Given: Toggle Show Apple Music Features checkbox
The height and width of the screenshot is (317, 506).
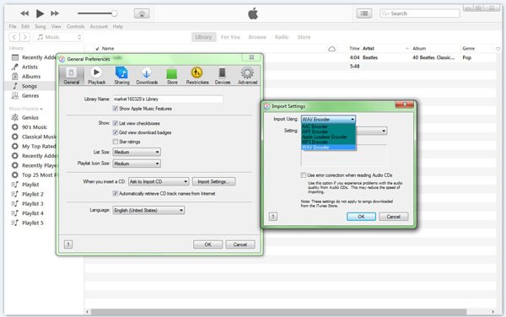Looking at the screenshot, I should tap(116, 109).
